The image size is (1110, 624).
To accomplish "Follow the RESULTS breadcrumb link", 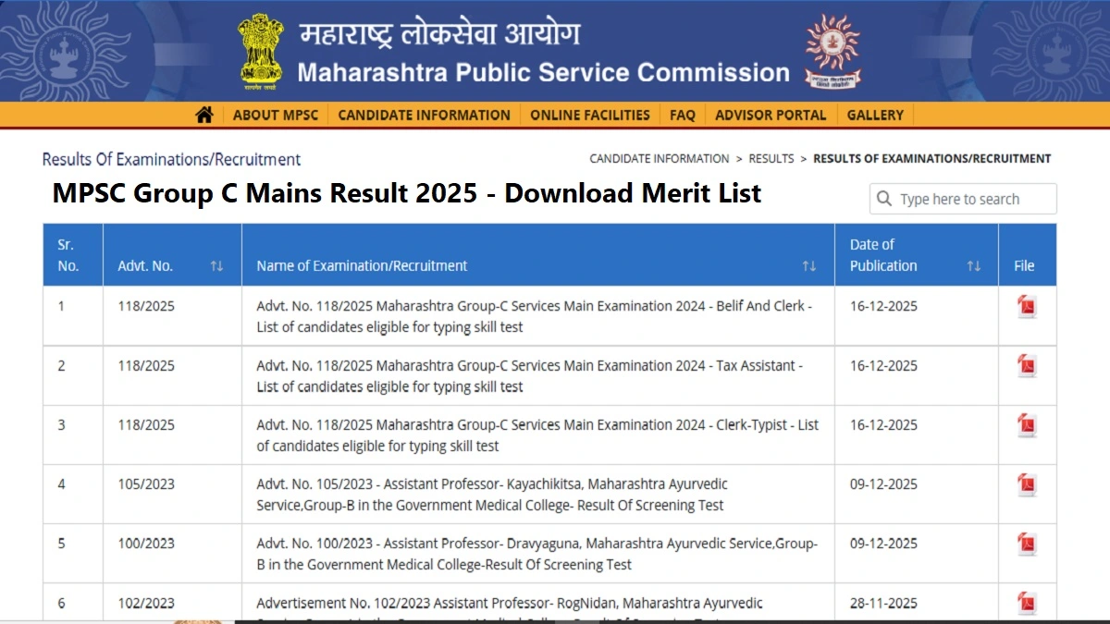I will (771, 158).
